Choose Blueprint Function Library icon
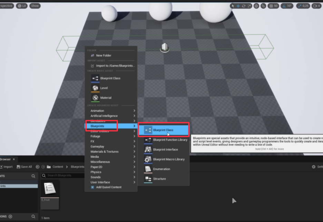This screenshot has width=323, height=222. coord(148,140)
